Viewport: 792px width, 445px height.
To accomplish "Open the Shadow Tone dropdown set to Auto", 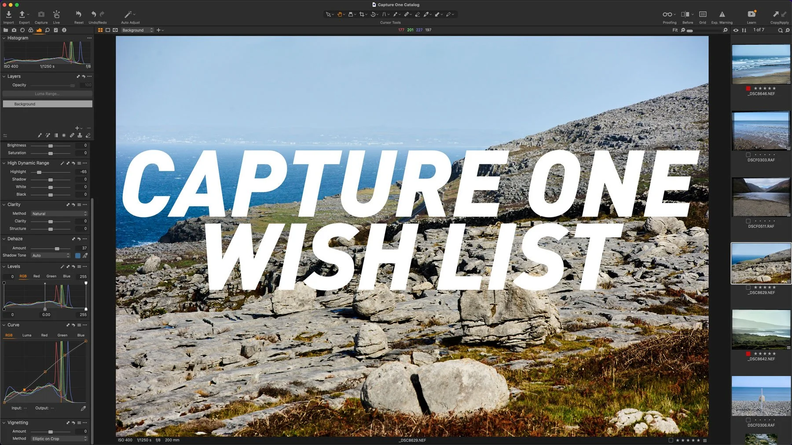I will coord(50,255).
